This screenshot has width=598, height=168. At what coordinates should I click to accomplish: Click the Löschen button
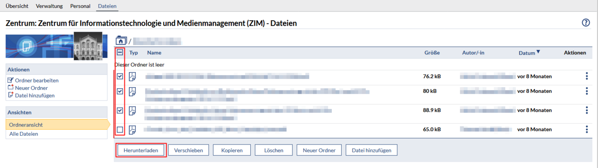[274, 150]
